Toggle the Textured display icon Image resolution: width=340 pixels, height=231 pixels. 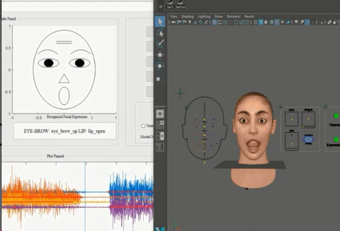277,22
